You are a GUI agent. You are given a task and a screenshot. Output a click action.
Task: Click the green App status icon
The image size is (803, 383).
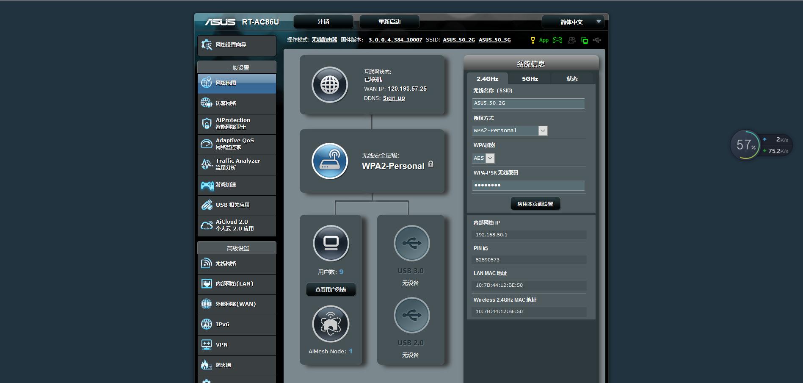click(544, 40)
